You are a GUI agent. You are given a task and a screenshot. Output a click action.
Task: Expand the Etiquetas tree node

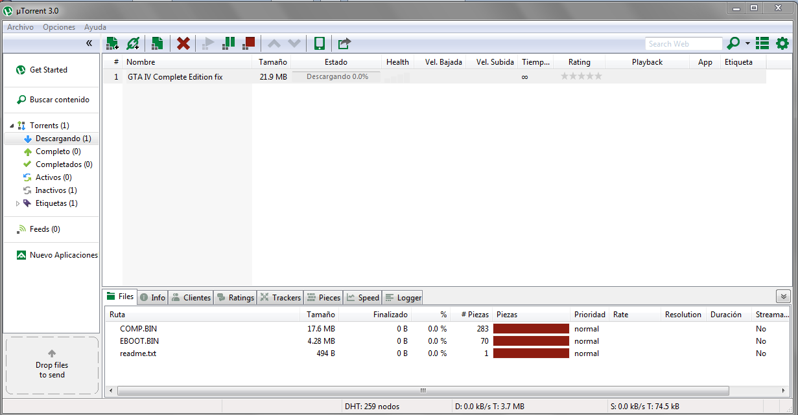(x=18, y=203)
